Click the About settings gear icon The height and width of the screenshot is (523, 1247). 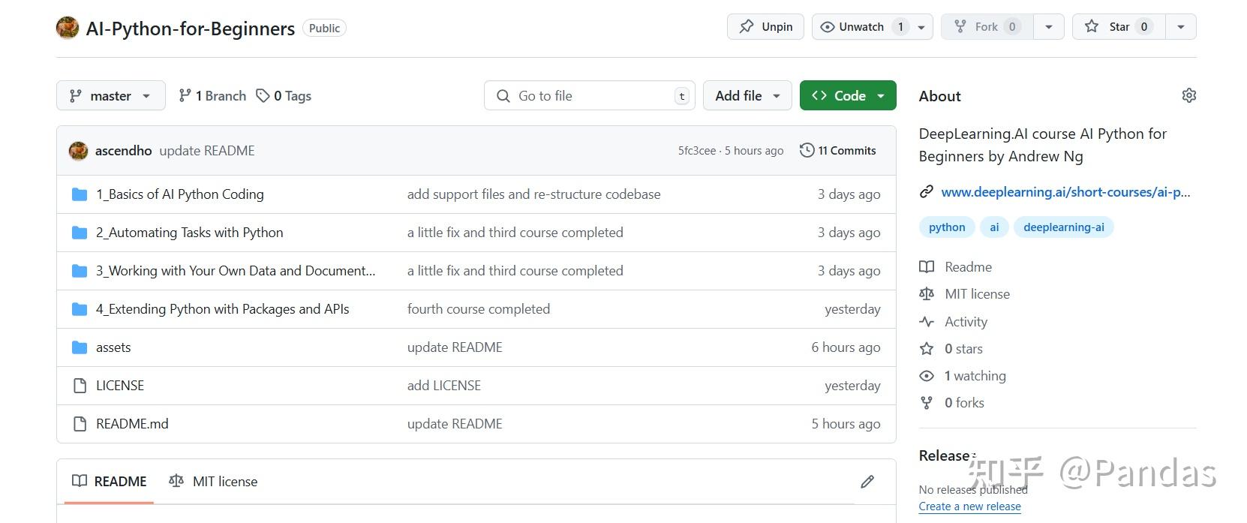(x=1188, y=95)
